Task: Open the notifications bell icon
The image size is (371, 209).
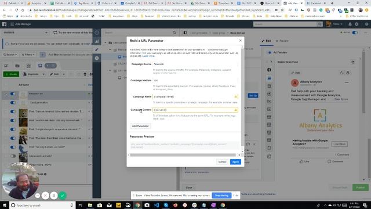Action: click(350, 24)
